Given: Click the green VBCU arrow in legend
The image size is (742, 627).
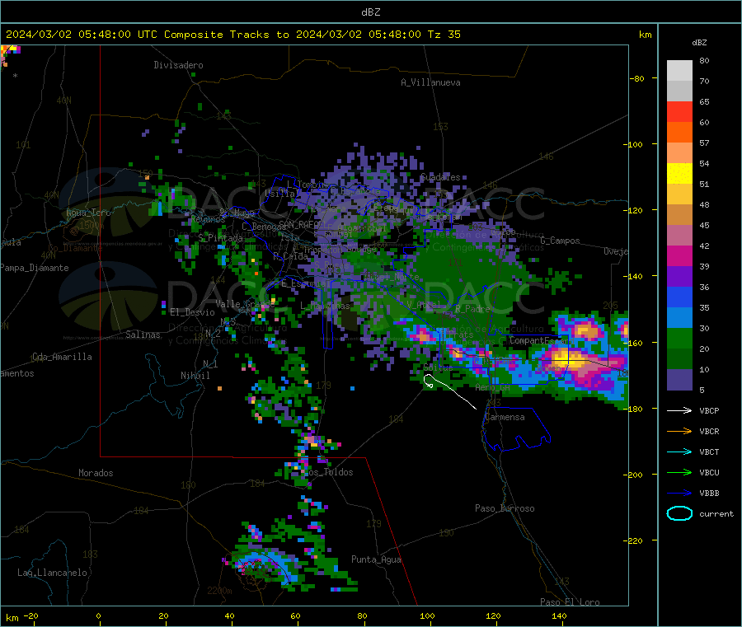Looking at the screenshot, I should [679, 472].
